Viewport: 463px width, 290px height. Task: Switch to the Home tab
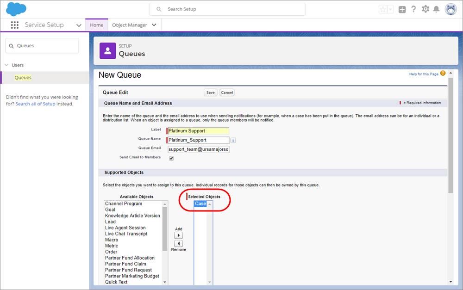(97, 25)
